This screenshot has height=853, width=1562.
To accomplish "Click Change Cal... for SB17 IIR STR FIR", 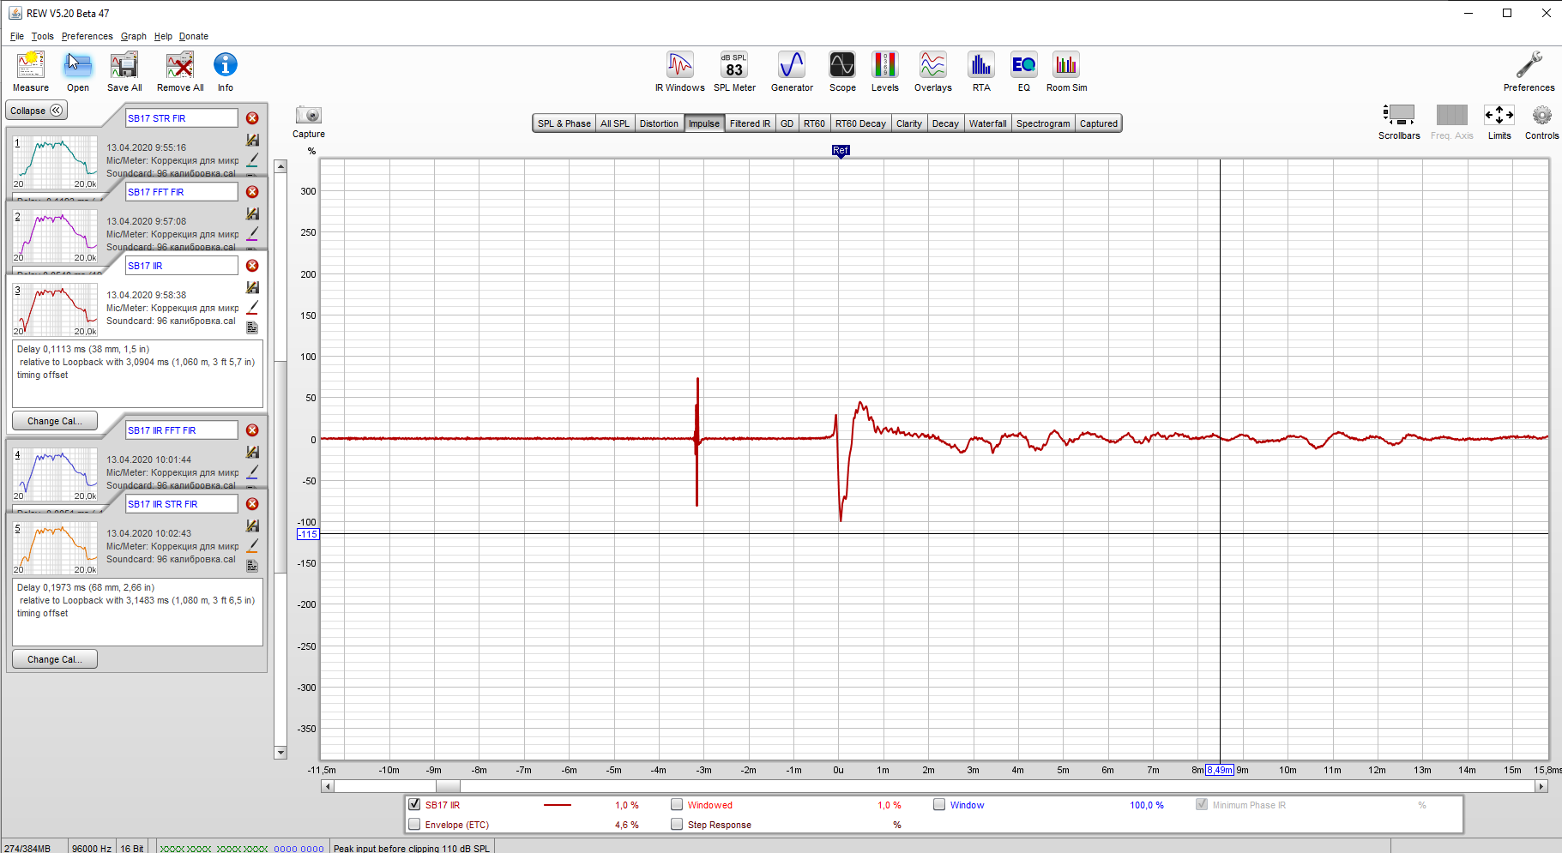I will click(55, 659).
